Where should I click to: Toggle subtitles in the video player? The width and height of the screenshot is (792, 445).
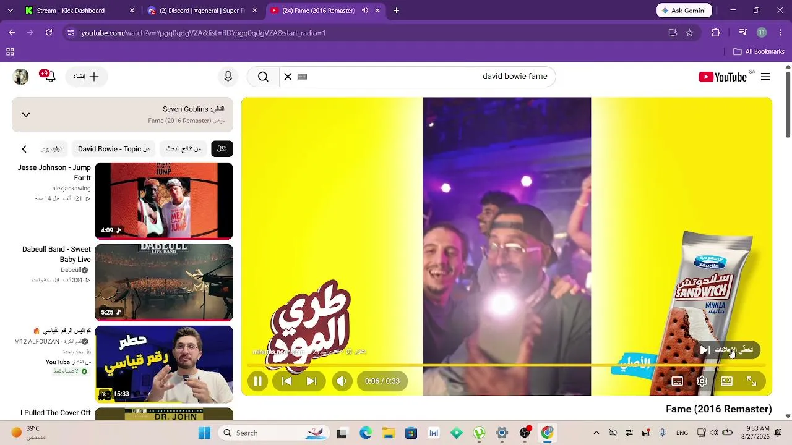tap(677, 381)
